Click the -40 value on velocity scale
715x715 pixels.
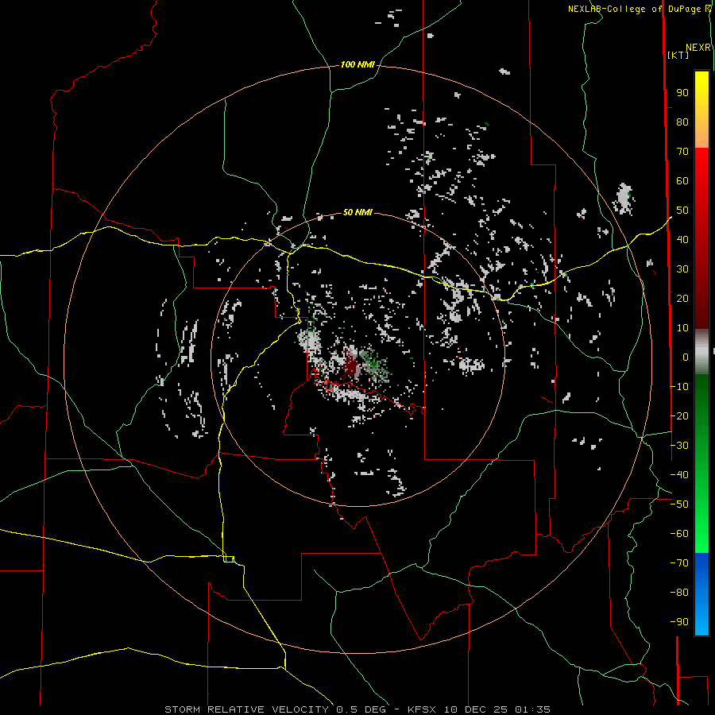(x=679, y=475)
